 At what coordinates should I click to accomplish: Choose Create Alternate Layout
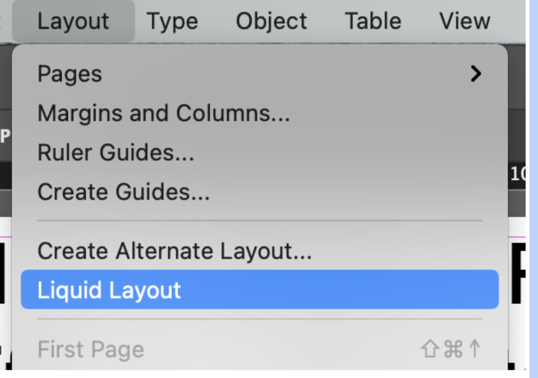[174, 250]
